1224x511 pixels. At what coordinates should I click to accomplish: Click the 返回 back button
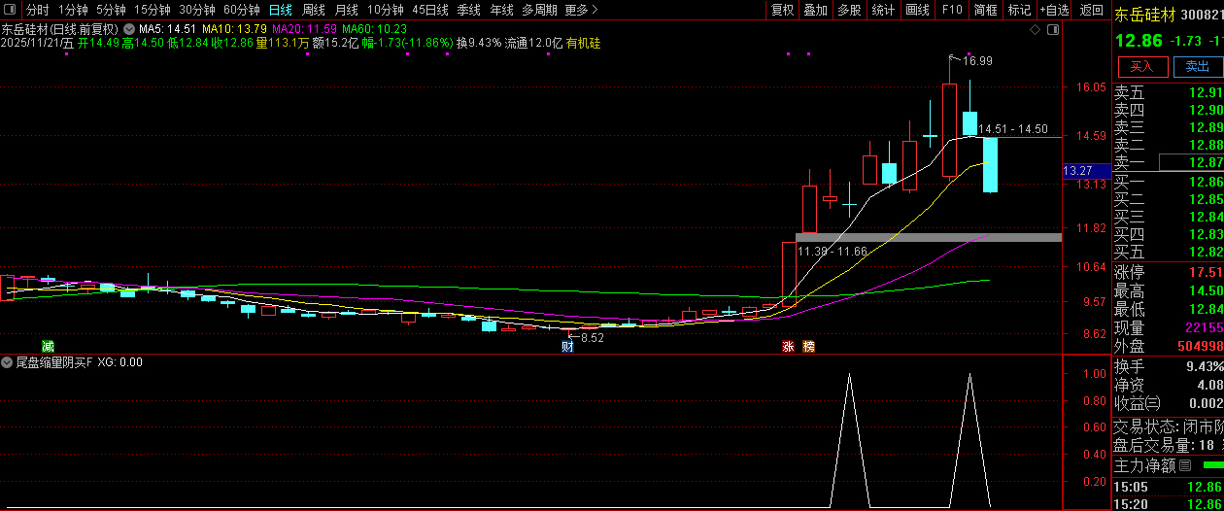click(1091, 10)
